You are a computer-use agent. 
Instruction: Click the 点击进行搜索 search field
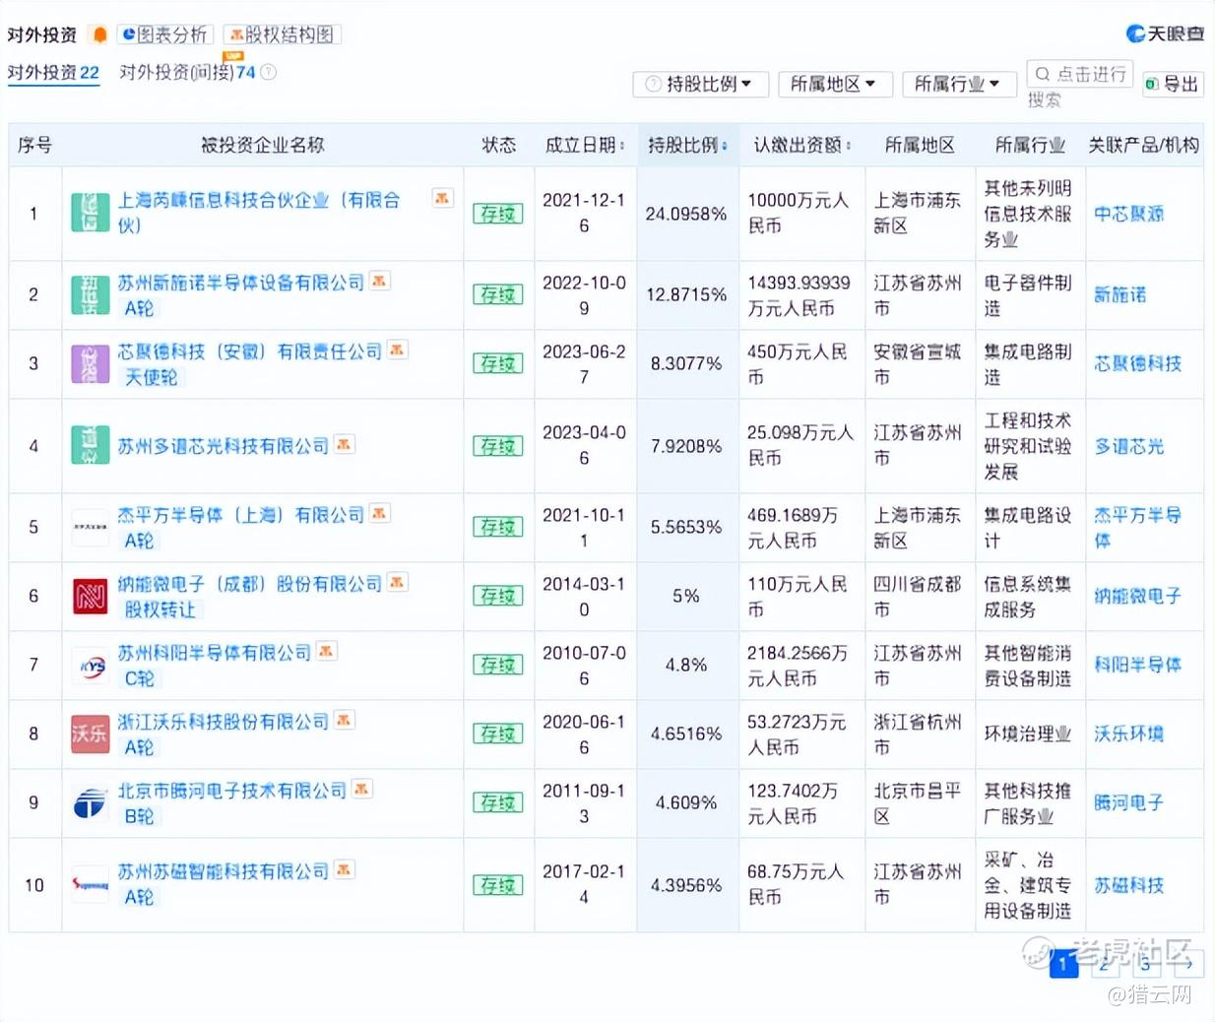[x=1080, y=75]
